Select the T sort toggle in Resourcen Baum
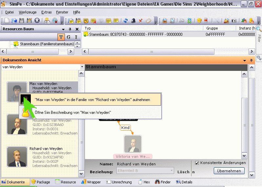This screenshot has height=187, width=262. [x=61, y=37]
